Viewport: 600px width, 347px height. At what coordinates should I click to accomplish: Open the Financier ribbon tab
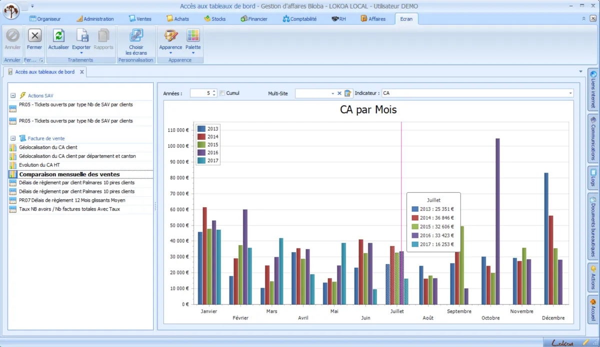pos(254,19)
